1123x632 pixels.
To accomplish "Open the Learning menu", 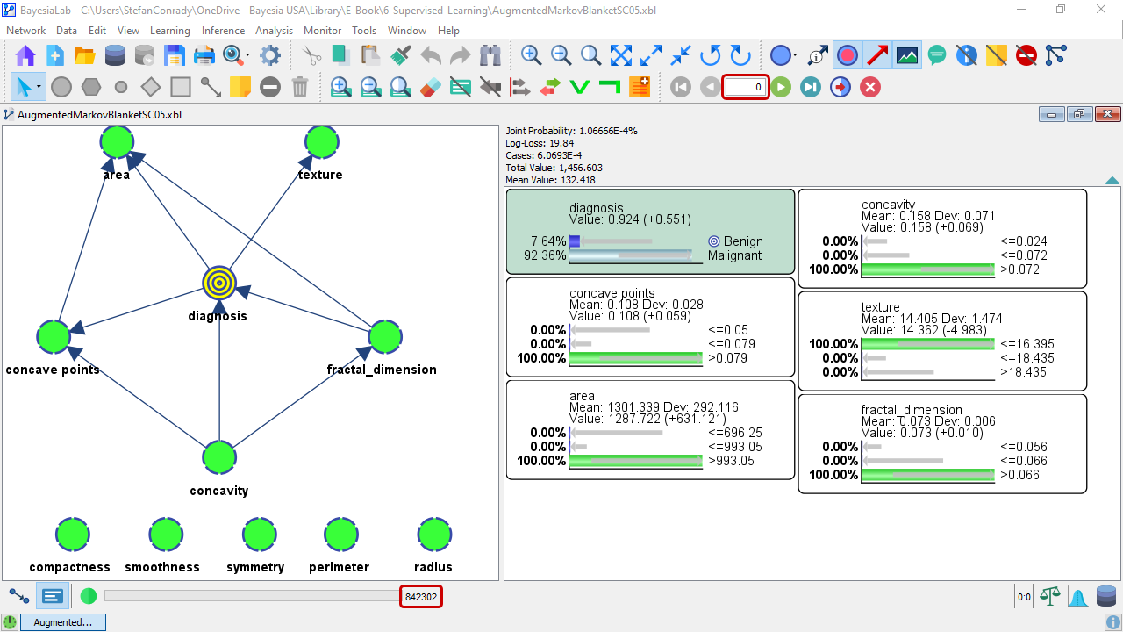I will (x=170, y=30).
